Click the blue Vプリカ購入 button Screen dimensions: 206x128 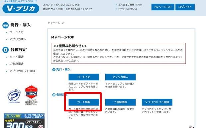[x=120, y=77]
